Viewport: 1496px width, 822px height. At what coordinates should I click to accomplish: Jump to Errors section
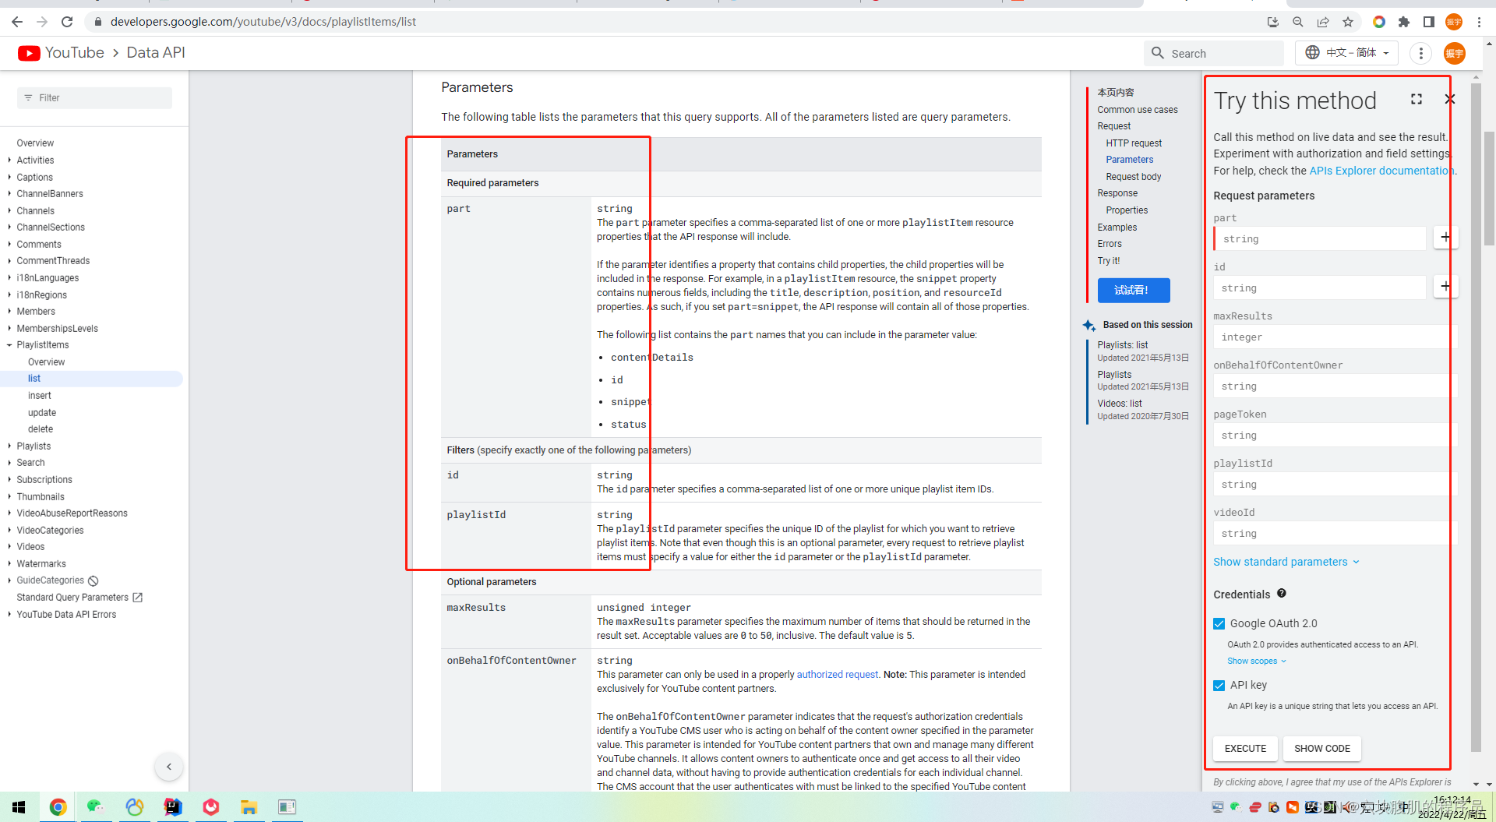point(1110,244)
